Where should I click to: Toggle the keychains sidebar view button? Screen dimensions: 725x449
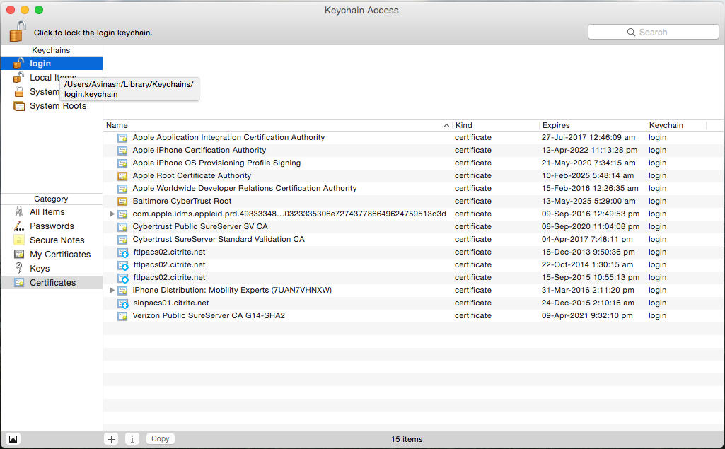(x=13, y=438)
